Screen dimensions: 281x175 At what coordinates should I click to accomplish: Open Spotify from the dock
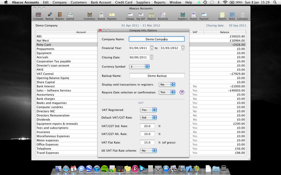click(104, 168)
